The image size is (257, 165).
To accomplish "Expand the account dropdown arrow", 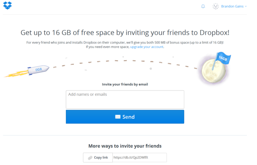I will 246,6.
